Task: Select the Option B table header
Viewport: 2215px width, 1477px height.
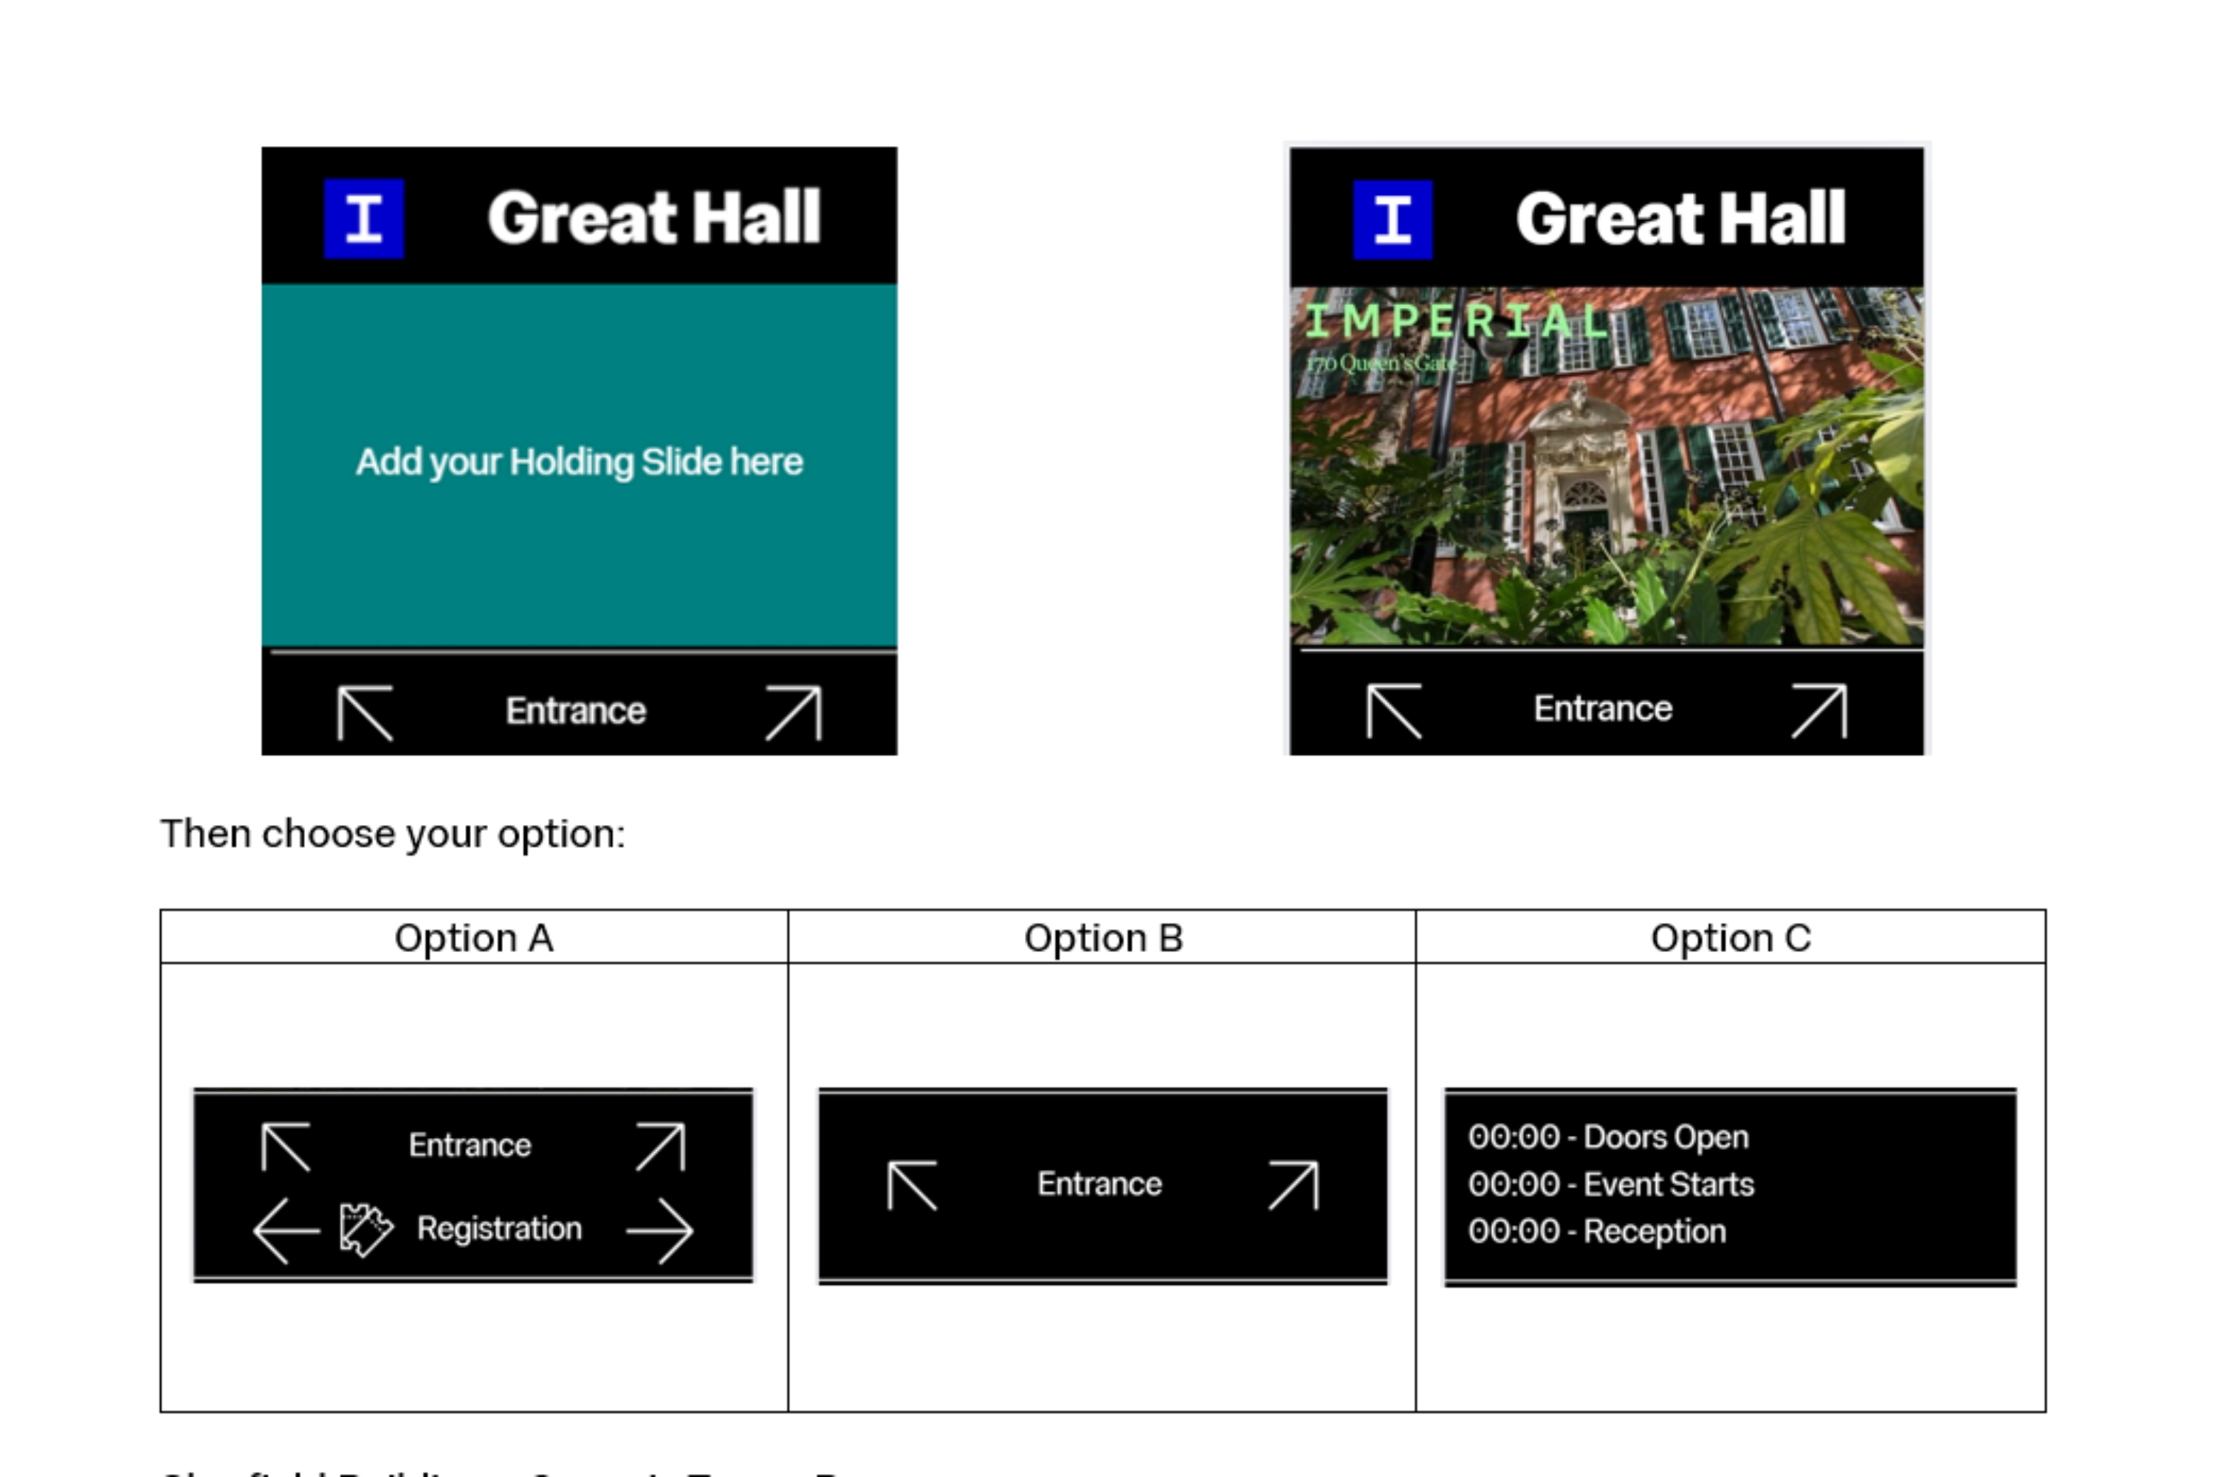Action: [1103, 938]
